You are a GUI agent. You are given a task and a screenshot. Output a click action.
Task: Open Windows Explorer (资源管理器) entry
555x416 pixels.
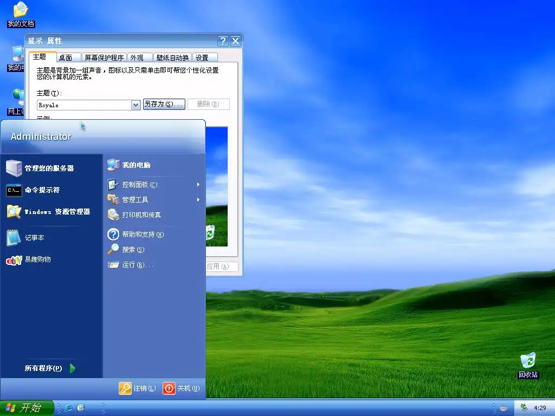pyautogui.click(x=48, y=212)
